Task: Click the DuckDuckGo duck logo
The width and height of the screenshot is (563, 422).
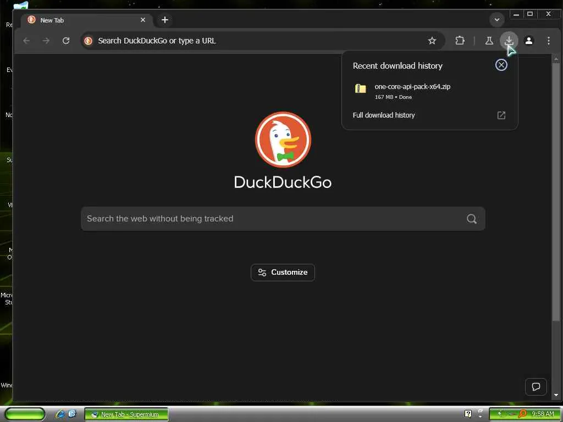Action: pyautogui.click(x=283, y=140)
